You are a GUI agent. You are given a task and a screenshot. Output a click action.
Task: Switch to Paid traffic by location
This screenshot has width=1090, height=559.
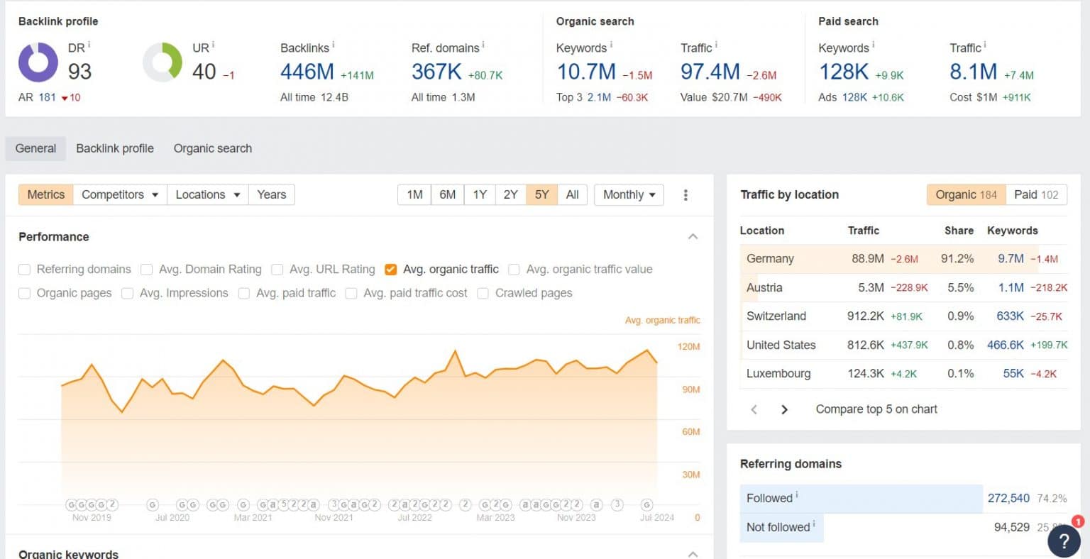tap(1036, 194)
